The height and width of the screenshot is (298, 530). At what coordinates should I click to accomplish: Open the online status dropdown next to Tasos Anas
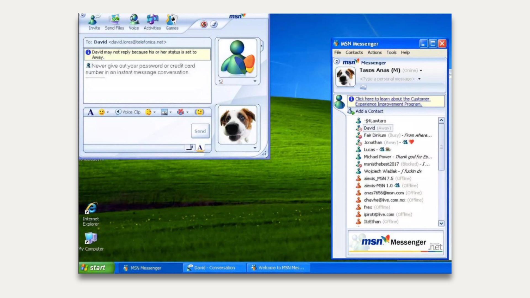point(421,71)
